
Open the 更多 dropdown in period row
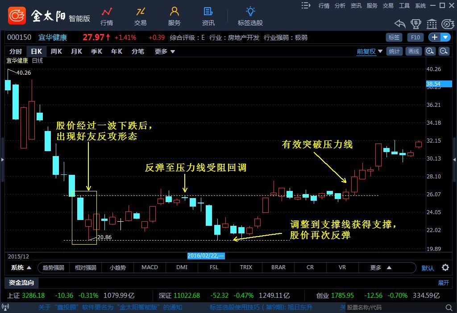tap(163, 51)
